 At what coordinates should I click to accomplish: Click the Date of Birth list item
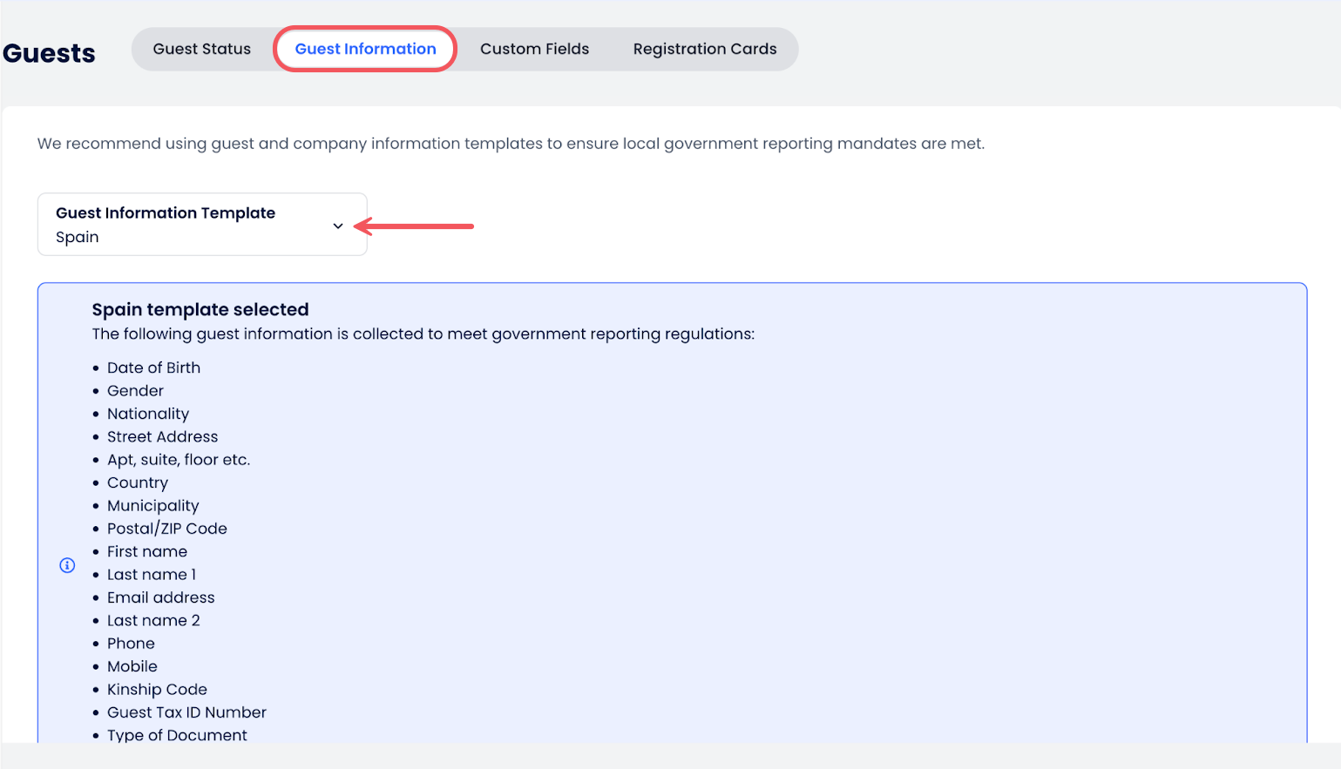click(153, 368)
